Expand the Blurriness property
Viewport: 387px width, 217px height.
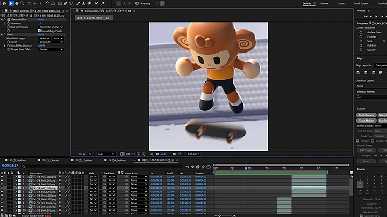point(5,23)
